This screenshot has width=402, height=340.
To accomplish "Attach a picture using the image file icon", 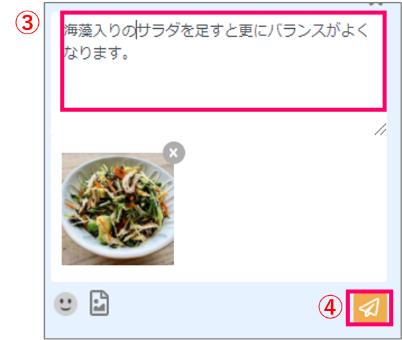I will [99, 303].
